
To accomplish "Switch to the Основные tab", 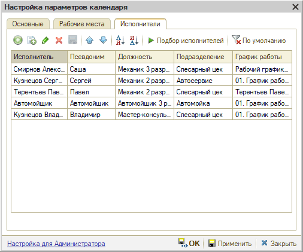I will (28, 24).
